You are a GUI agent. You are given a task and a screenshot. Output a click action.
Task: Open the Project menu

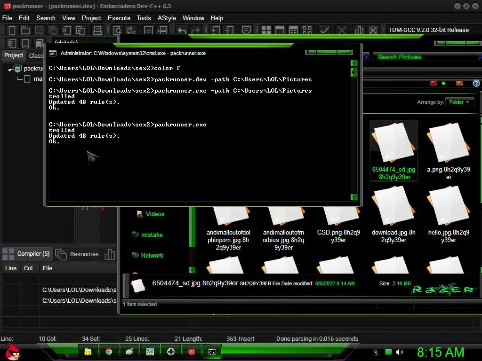tap(91, 18)
